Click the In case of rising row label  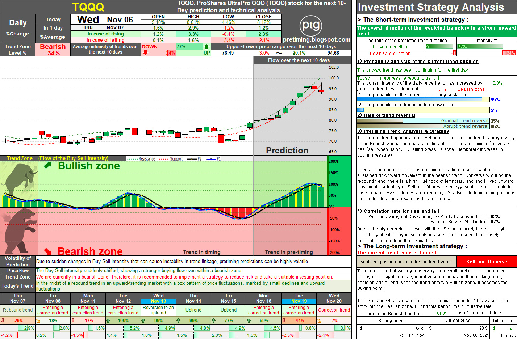pyautogui.click(x=105, y=34)
